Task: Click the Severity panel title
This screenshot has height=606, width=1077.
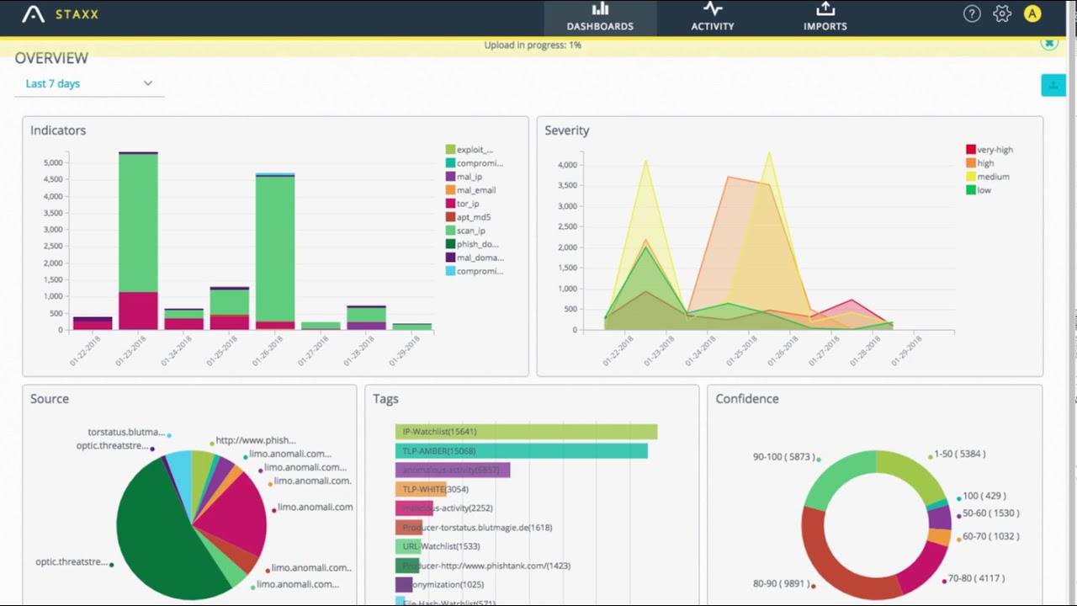Action: tap(567, 130)
